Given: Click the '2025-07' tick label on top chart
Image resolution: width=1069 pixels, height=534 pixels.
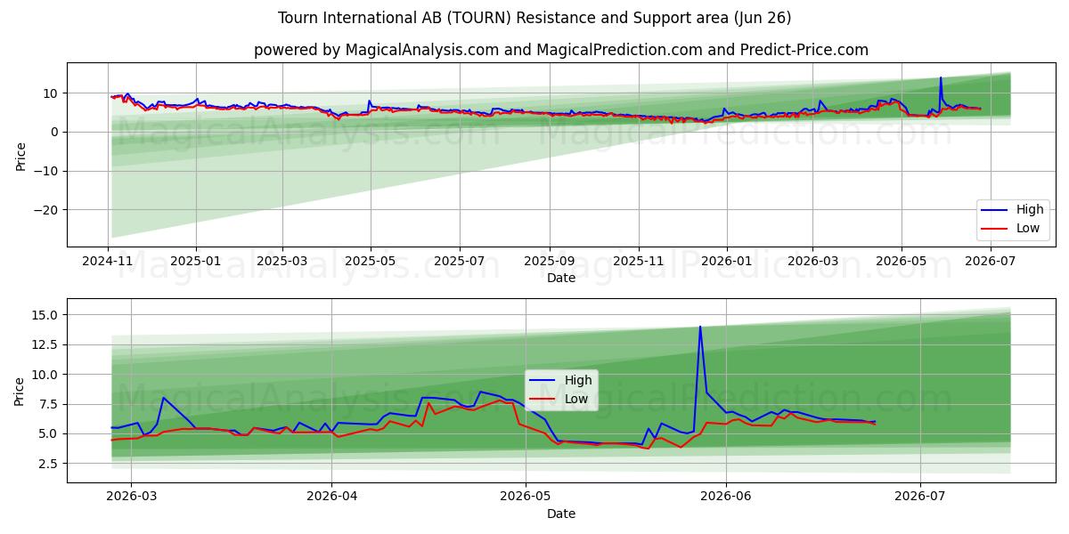Looking at the screenshot, I should tap(460, 261).
